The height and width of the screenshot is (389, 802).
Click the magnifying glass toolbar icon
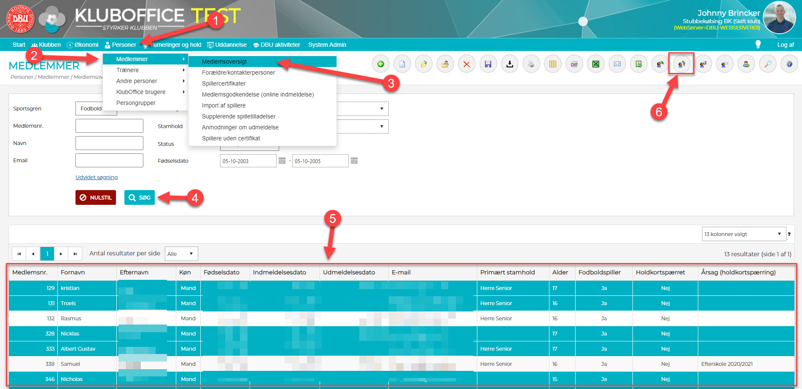pos(768,64)
